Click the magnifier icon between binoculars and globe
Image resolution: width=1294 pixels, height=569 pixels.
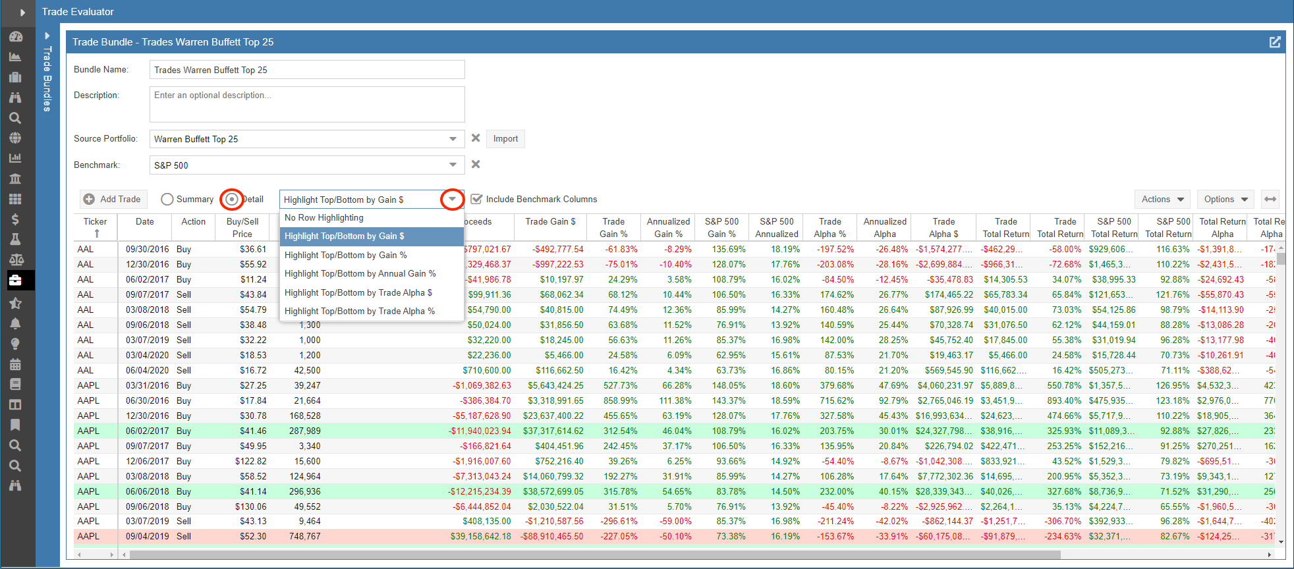[16, 118]
